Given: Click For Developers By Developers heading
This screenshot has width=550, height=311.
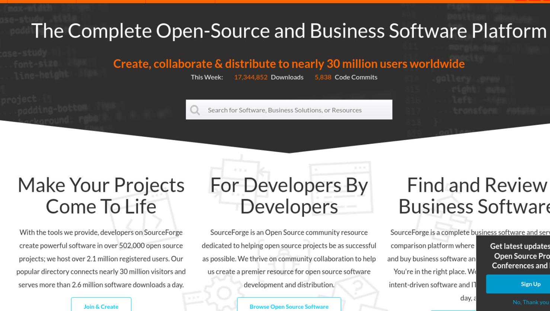Looking at the screenshot, I should click(289, 195).
